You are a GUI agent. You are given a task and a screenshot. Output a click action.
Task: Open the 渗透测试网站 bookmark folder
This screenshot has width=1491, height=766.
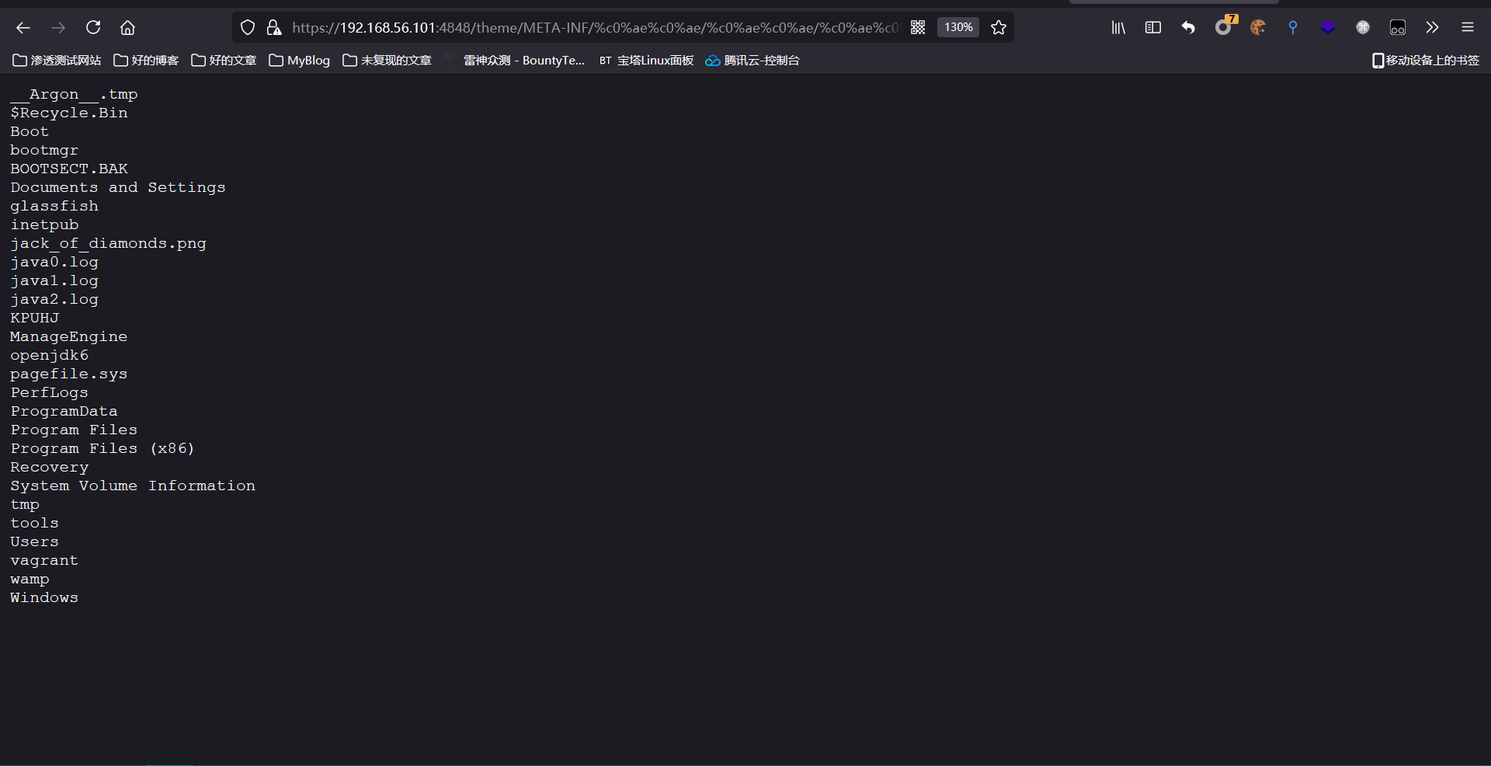[57, 61]
